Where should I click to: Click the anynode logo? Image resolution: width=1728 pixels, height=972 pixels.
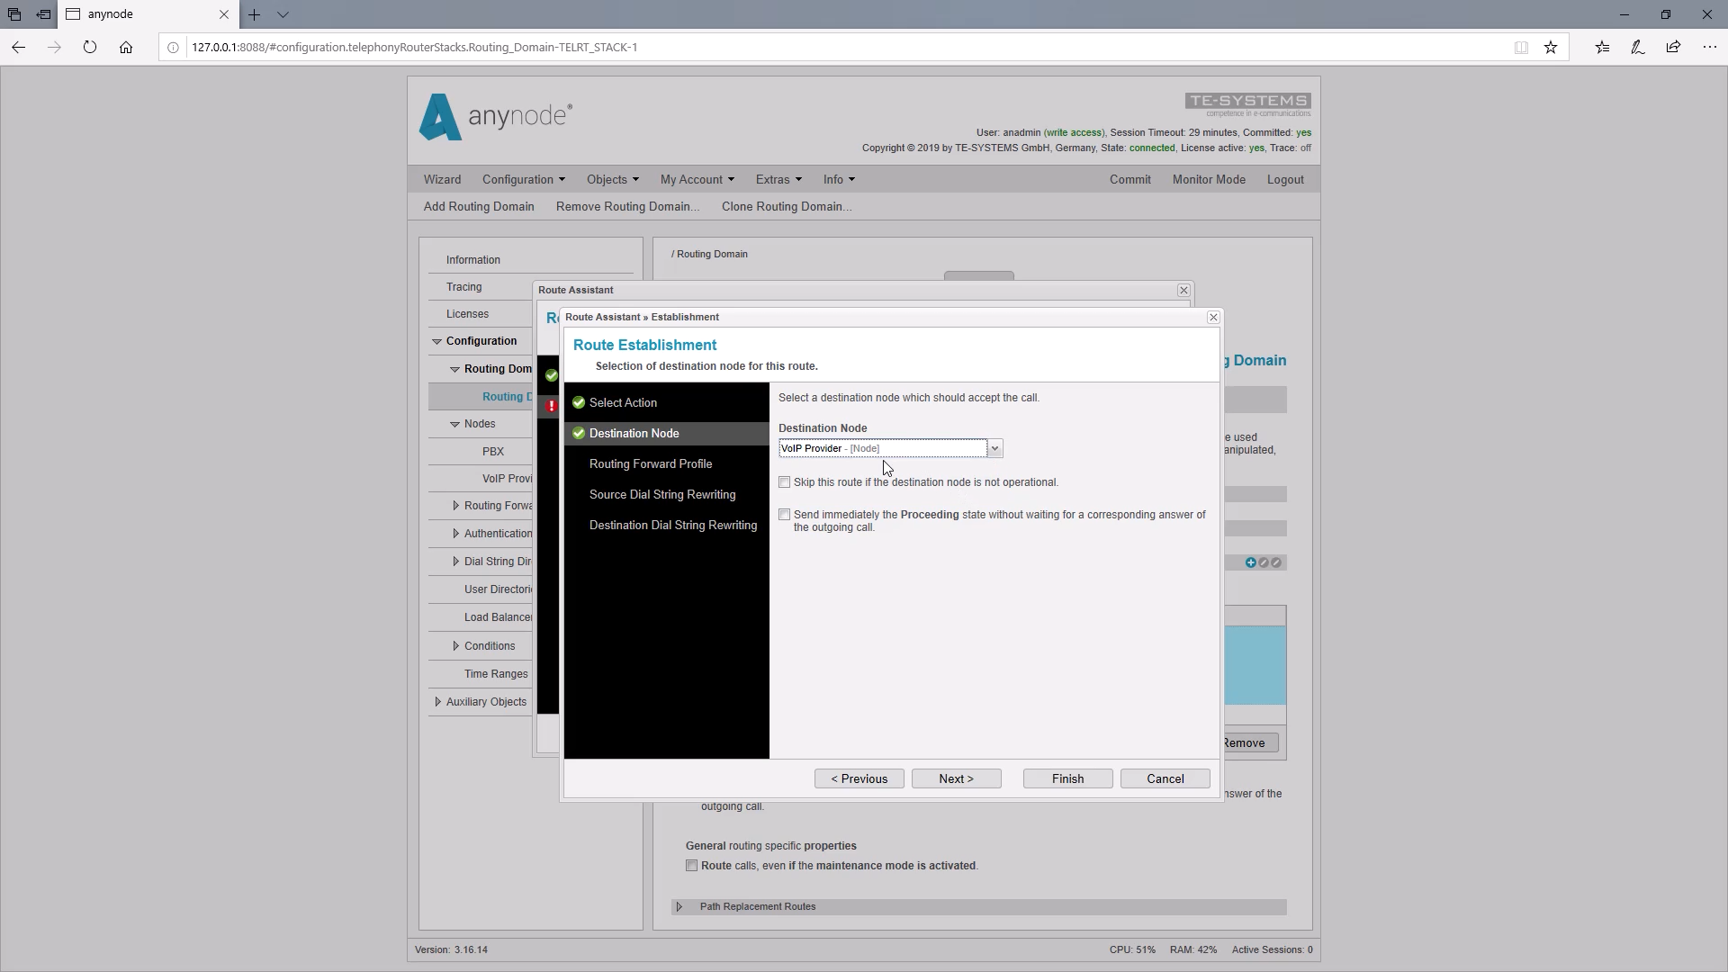[x=495, y=117]
